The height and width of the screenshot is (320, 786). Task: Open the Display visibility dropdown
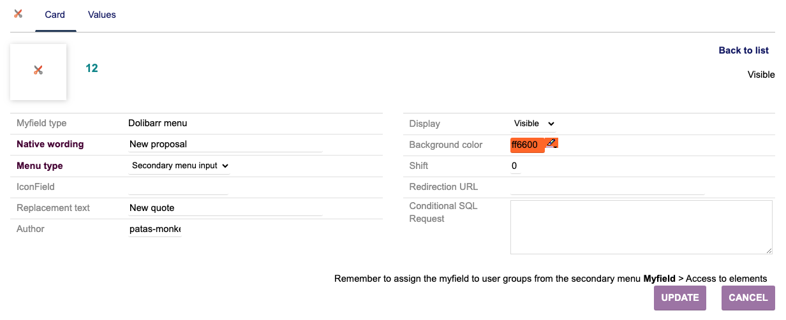click(x=533, y=124)
